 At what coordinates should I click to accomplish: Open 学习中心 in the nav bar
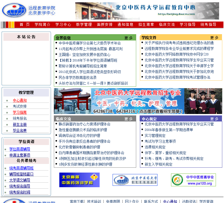click(x=63, y=24)
